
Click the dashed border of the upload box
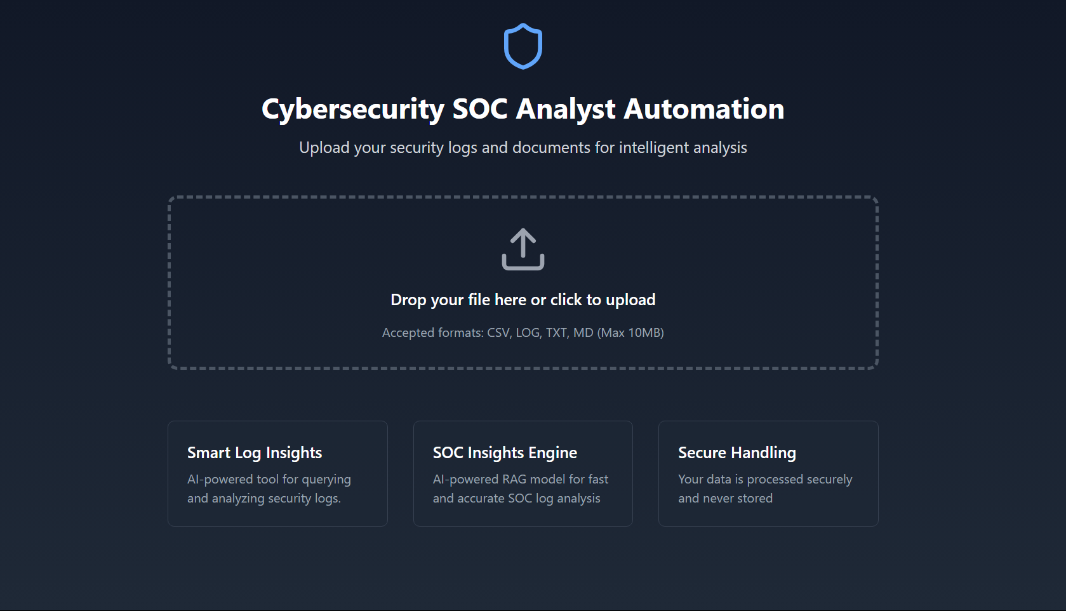pyautogui.click(x=522, y=197)
